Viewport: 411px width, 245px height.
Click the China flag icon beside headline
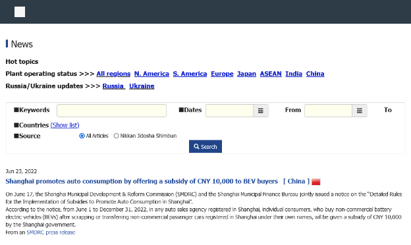316,182
